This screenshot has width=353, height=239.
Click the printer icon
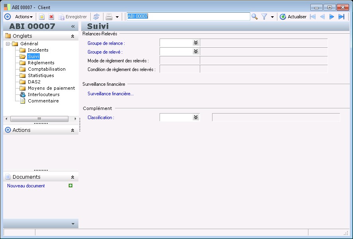click(109, 17)
